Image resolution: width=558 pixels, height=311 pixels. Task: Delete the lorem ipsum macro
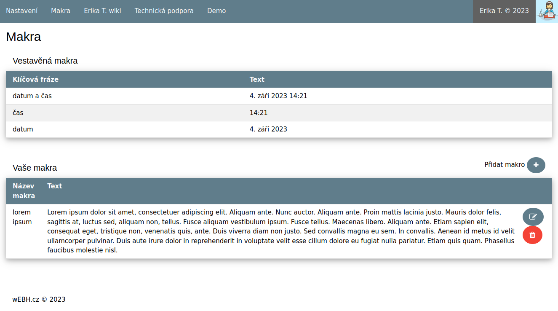coord(532,235)
